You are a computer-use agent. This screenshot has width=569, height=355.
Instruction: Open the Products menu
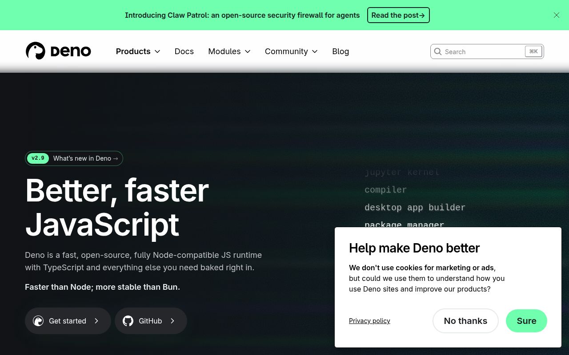click(x=138, y=51)
